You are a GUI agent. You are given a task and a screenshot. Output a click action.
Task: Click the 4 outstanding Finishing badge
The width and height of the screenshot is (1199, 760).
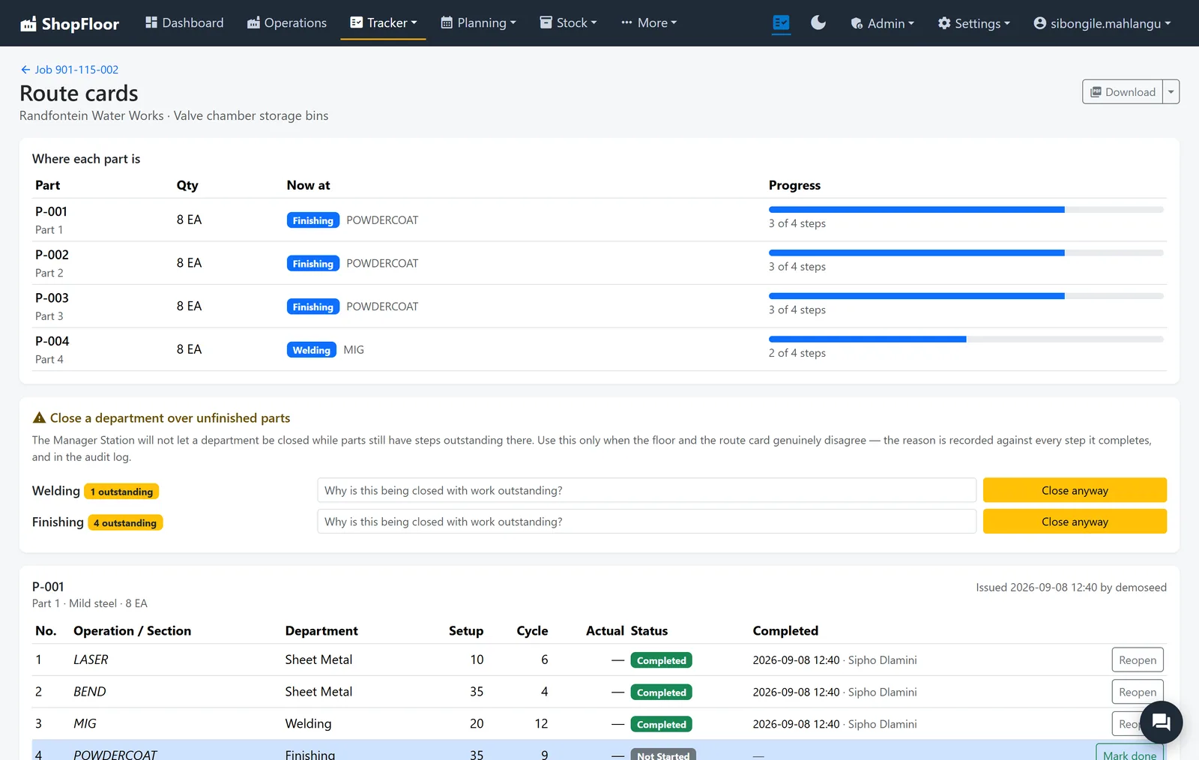click(x=125, y=523)
